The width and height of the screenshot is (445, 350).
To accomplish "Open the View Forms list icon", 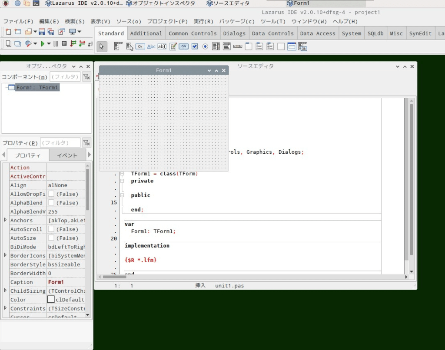I will click(17, 44).
